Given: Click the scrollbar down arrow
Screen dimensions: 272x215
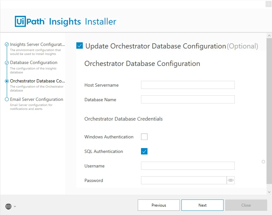Looking at the screenshot, I should 269,192.
